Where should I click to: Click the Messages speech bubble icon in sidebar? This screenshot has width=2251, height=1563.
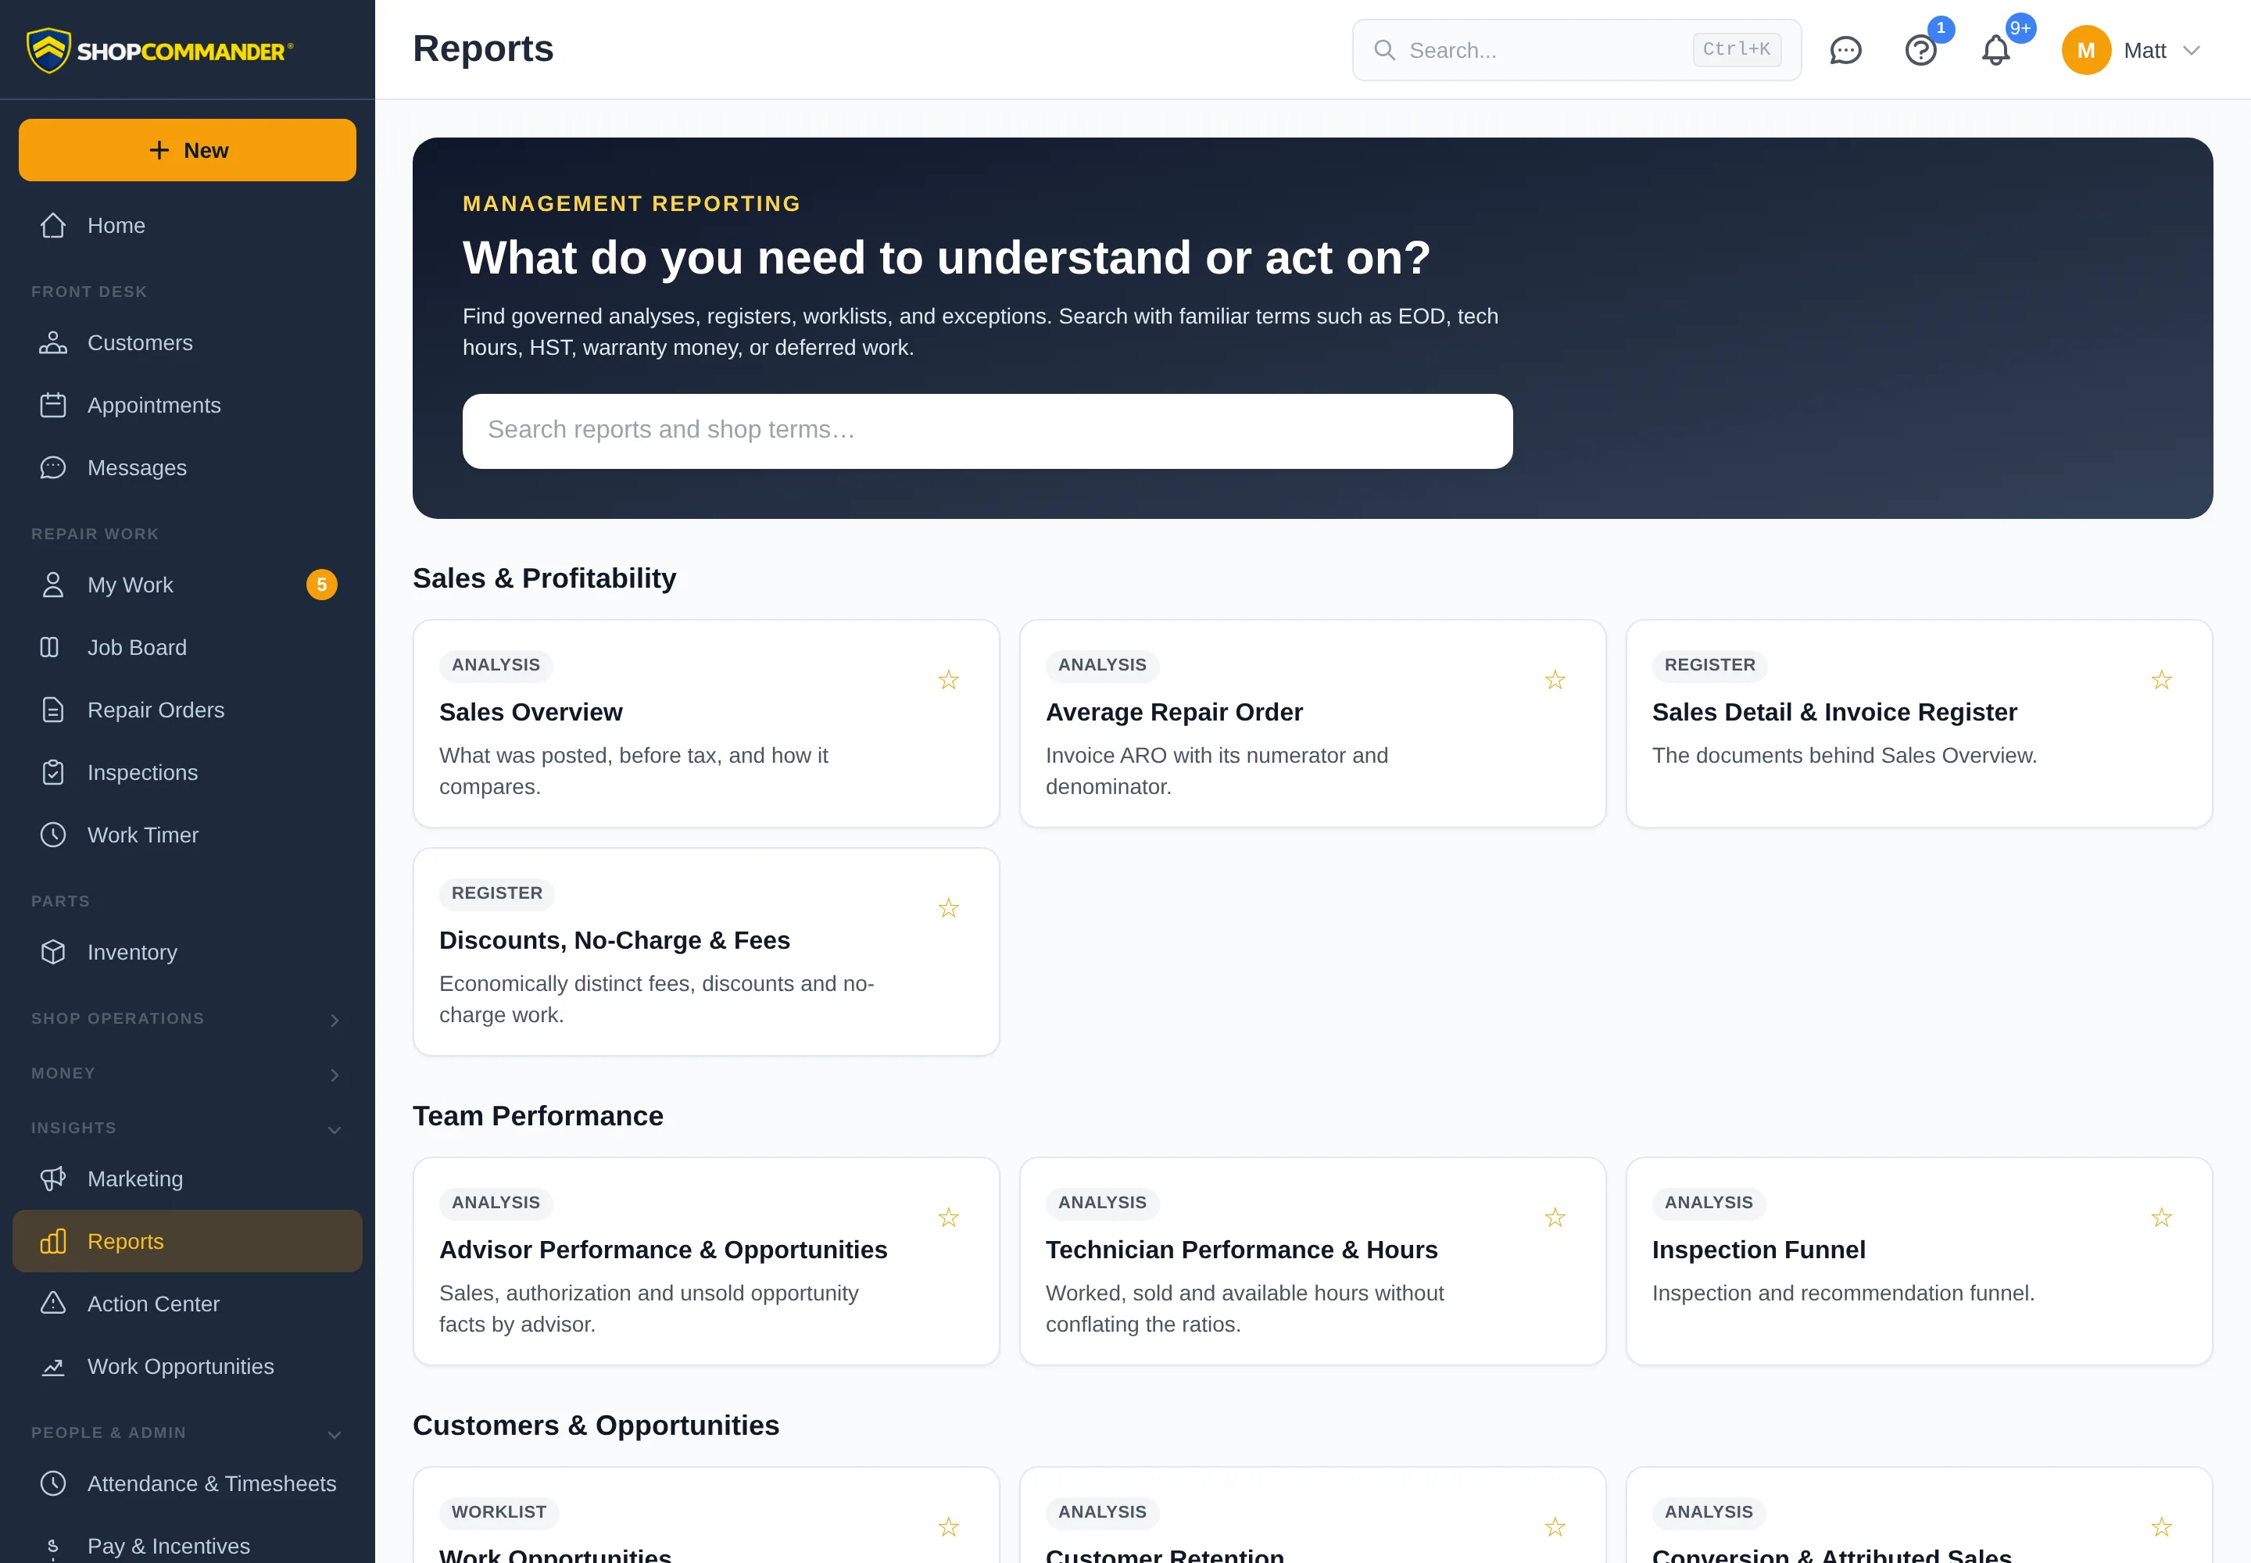(53, 468)
